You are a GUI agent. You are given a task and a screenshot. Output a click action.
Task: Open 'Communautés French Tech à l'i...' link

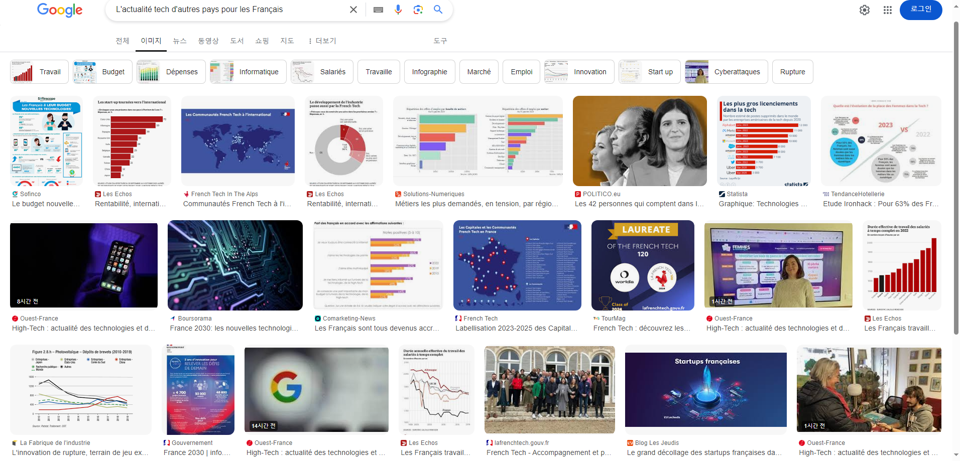[237, 204]
